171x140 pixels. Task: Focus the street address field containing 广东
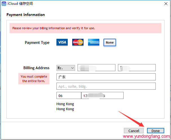point(106,77)
